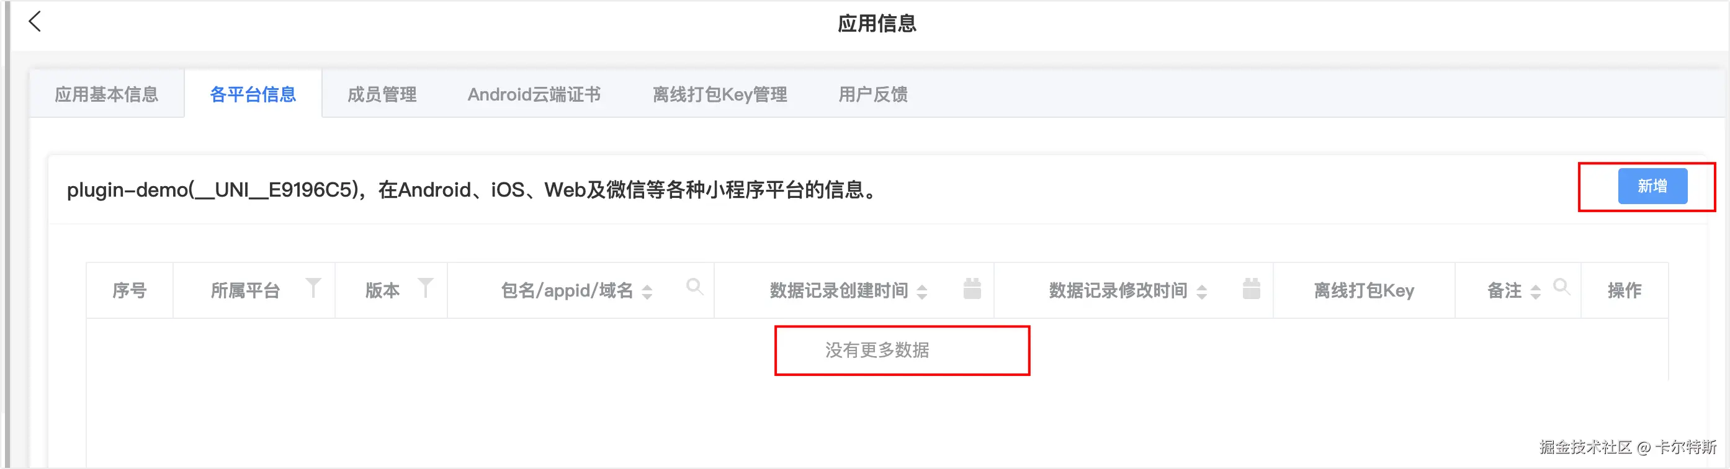Go to Android云端证书 tab

(534, 94)
